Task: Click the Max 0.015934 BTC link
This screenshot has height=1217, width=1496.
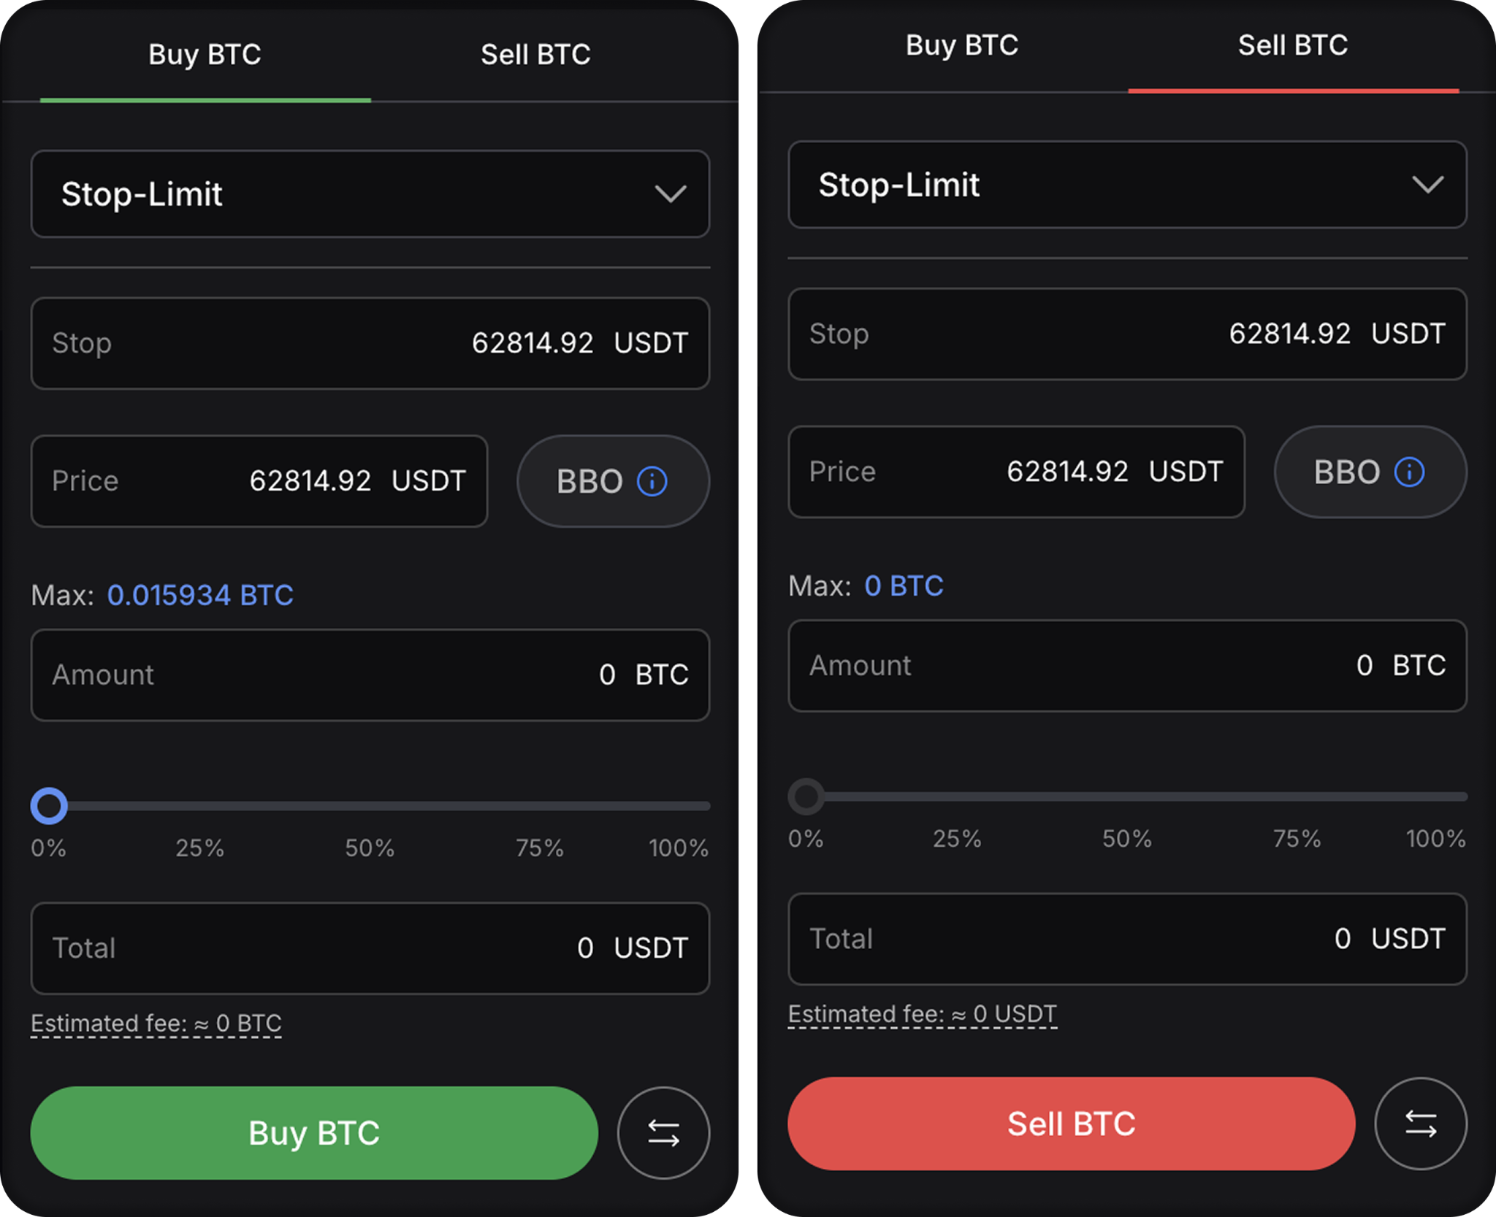Action: [200, 595]
